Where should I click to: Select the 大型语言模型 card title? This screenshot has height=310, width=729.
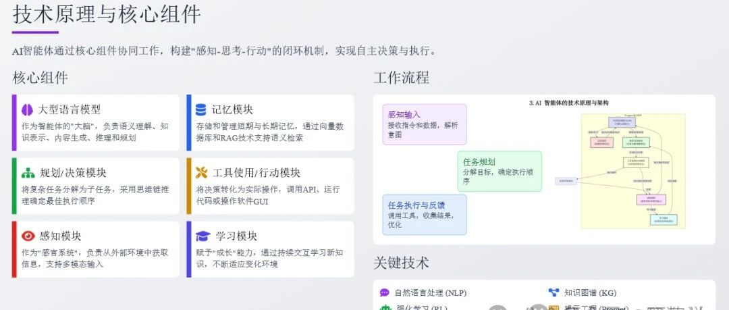point(70,110)
